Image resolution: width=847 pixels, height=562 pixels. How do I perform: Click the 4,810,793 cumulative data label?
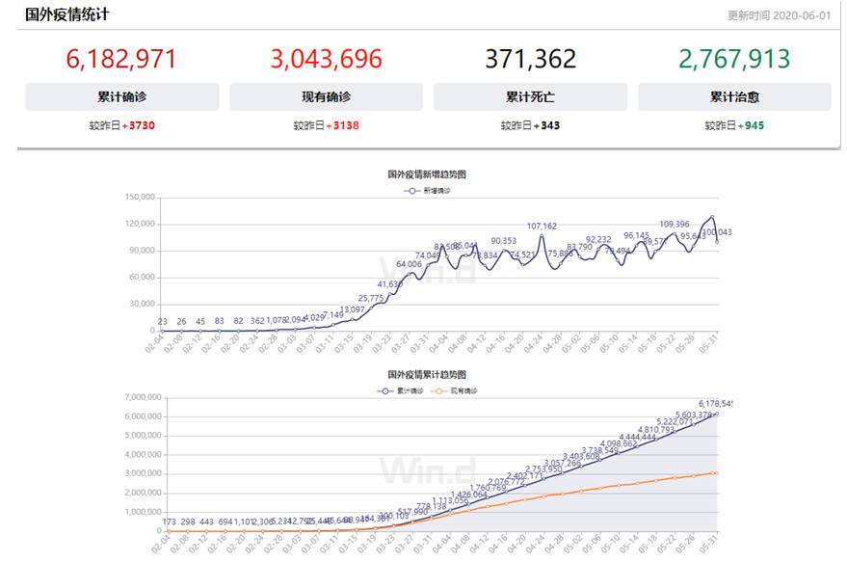tap(656, 430)
